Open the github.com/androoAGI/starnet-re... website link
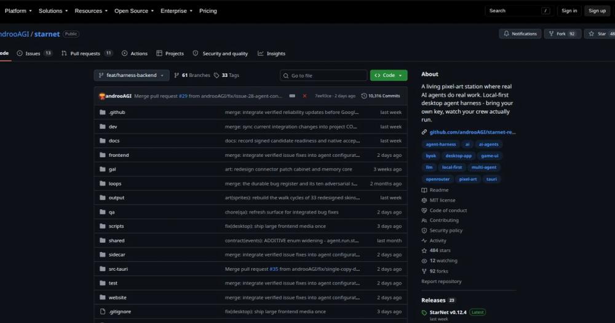 pos(472,132)
